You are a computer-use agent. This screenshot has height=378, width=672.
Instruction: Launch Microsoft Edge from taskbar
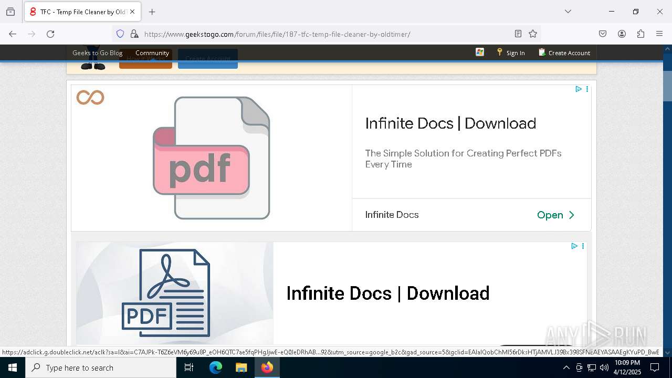[216, 367]
